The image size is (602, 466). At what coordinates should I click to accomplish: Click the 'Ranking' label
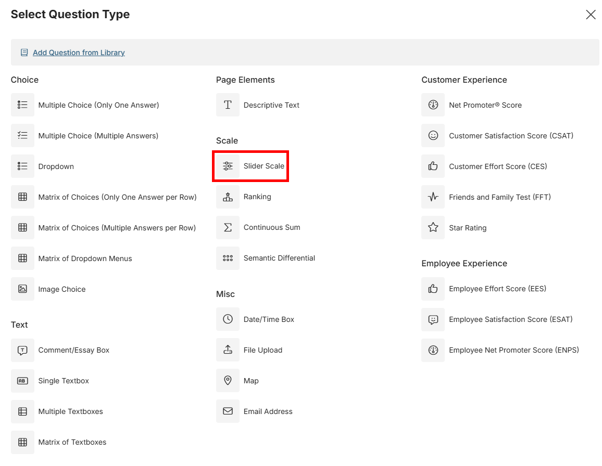click(x=257, y=197)
